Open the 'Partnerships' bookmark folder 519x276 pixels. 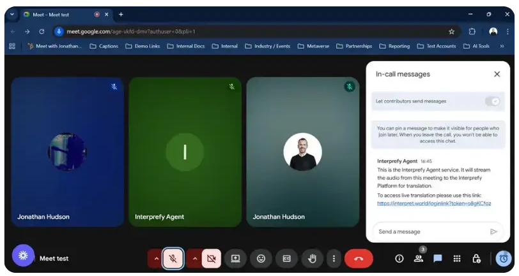coord(358,46)
